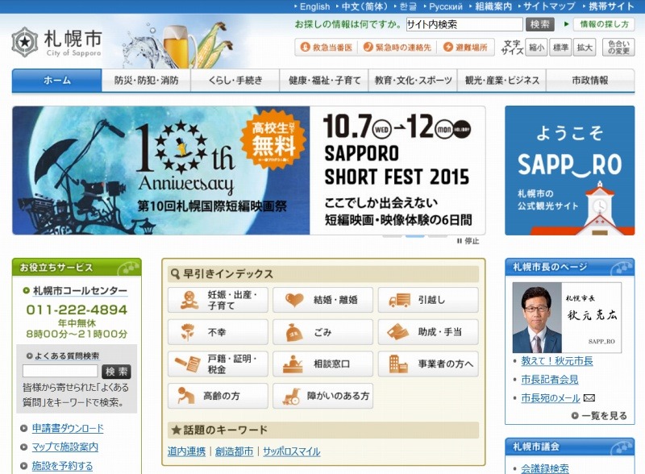645x474 pixels.
Task: Switch the site language to 中文(简体)
Action: click(364, 6)
